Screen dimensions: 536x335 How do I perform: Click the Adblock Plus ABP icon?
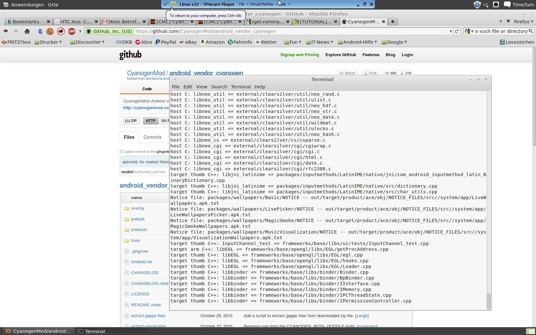(72, 31)
